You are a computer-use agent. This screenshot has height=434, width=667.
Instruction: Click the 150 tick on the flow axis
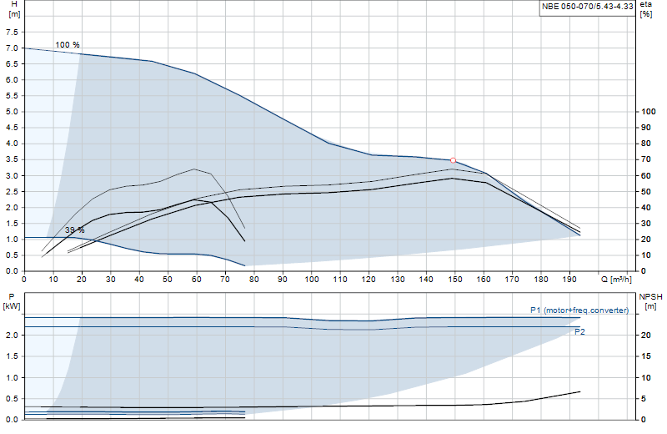454,280
